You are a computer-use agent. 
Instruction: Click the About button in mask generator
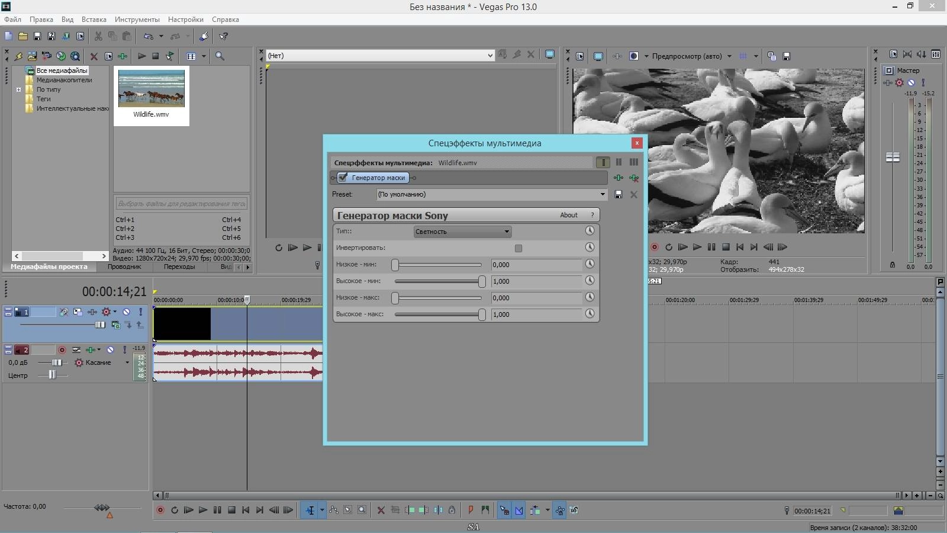[x=568, y=215]
